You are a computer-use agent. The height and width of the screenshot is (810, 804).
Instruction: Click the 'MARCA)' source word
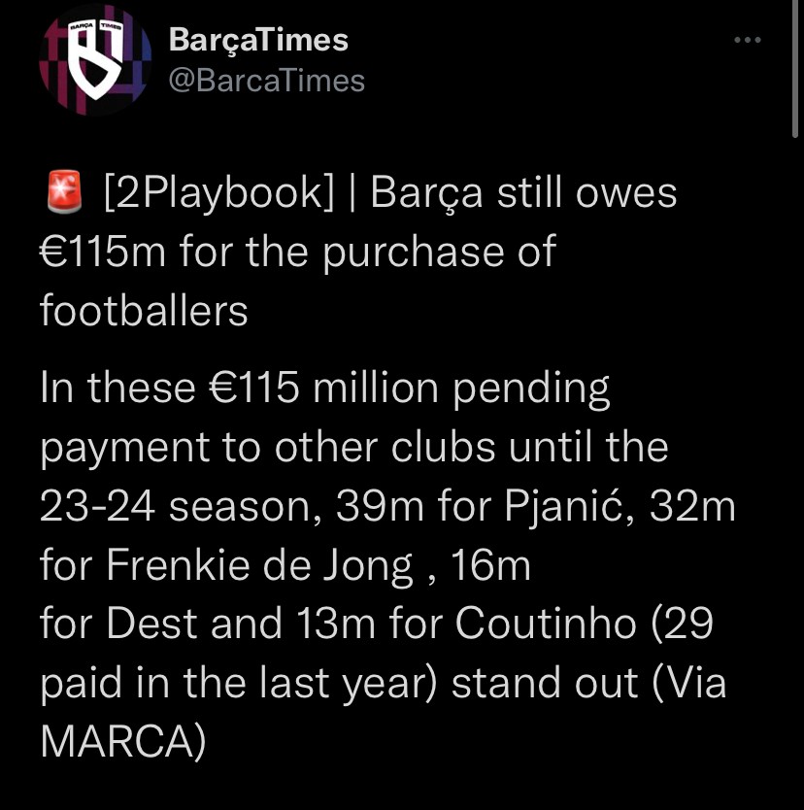coord(122,744)
